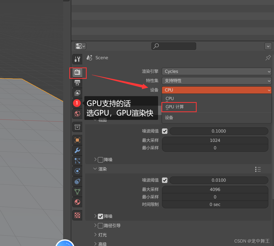This screenshot has width=274, height=246.
Task: Click render noise threshold value 0.0100
Action: [x=219, y=180]
